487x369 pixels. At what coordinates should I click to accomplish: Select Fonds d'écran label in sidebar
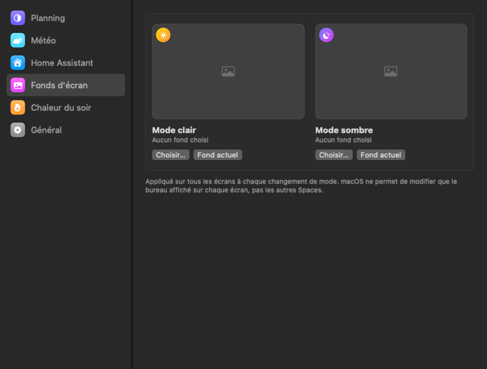point(59,85)
